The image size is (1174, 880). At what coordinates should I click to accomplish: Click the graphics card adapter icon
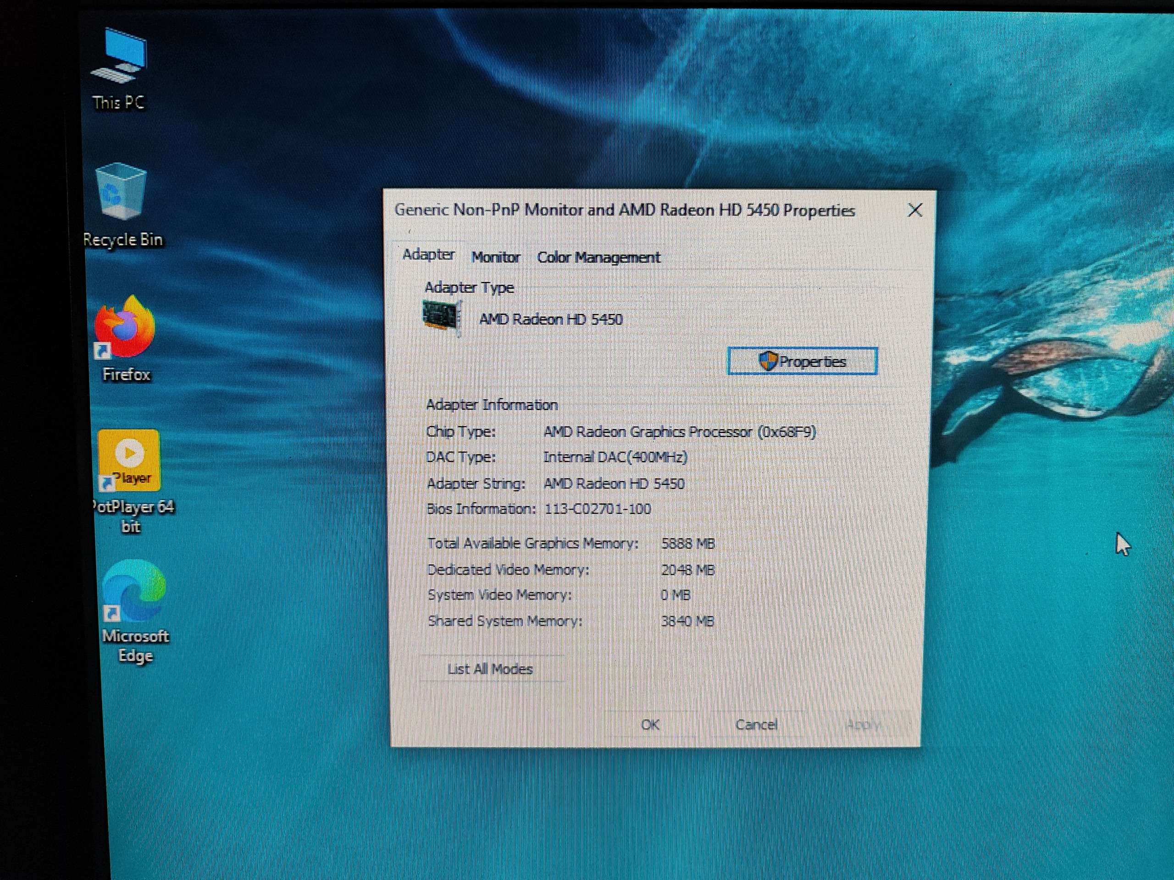tap(442, 316)
